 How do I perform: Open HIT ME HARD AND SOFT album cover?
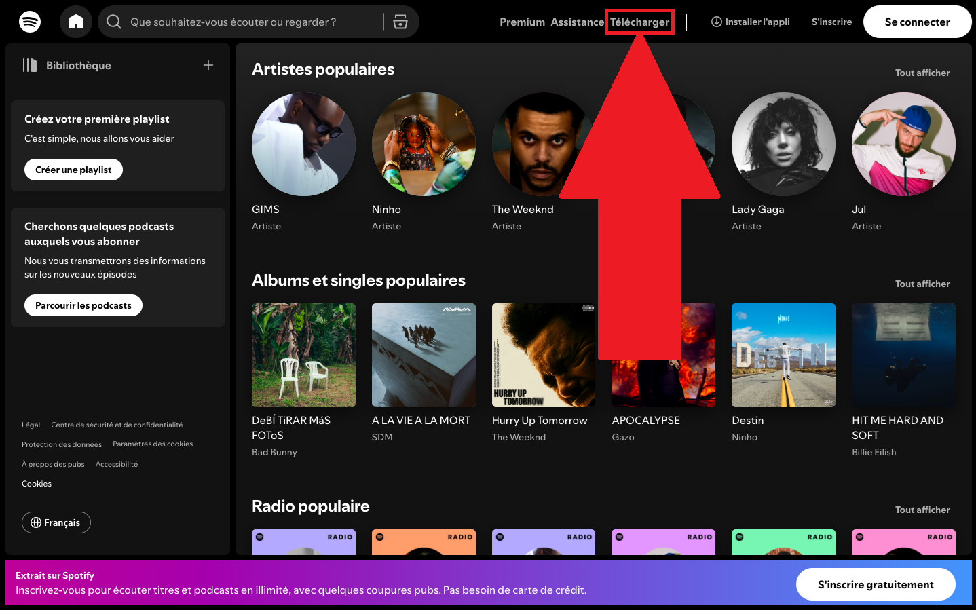[x=903, y=355]
